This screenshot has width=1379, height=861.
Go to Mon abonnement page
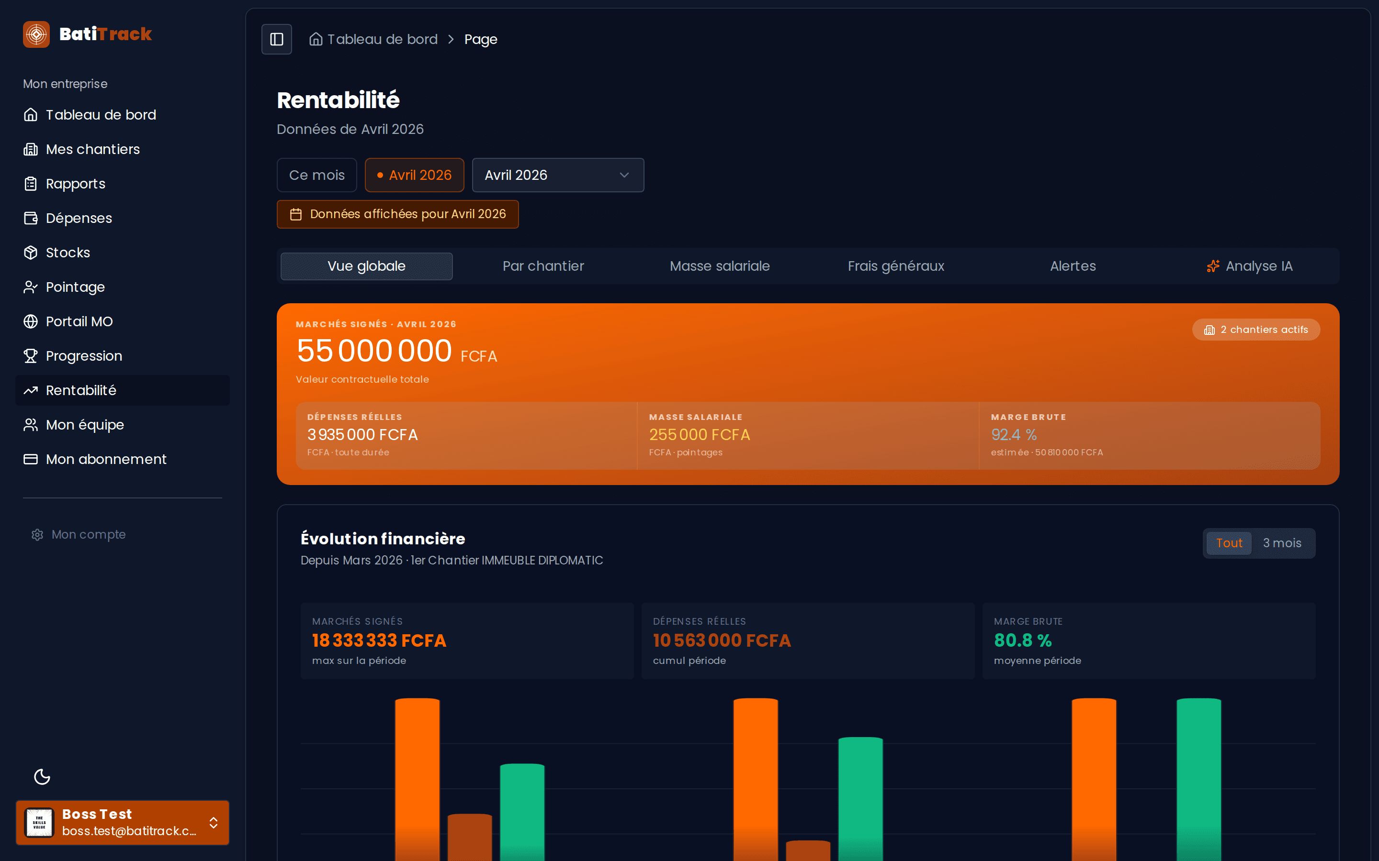click(x=123, y=460)
